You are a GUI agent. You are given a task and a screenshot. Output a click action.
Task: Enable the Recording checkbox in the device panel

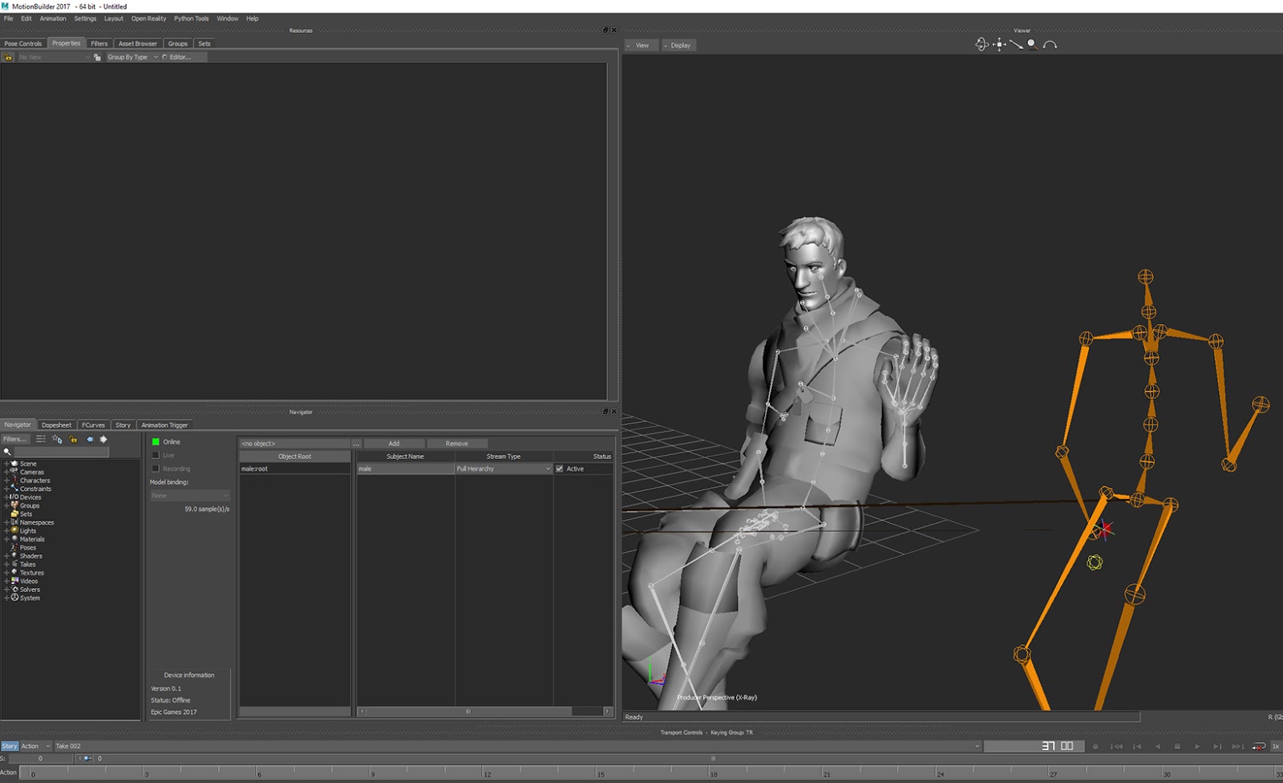pos(156,469)
